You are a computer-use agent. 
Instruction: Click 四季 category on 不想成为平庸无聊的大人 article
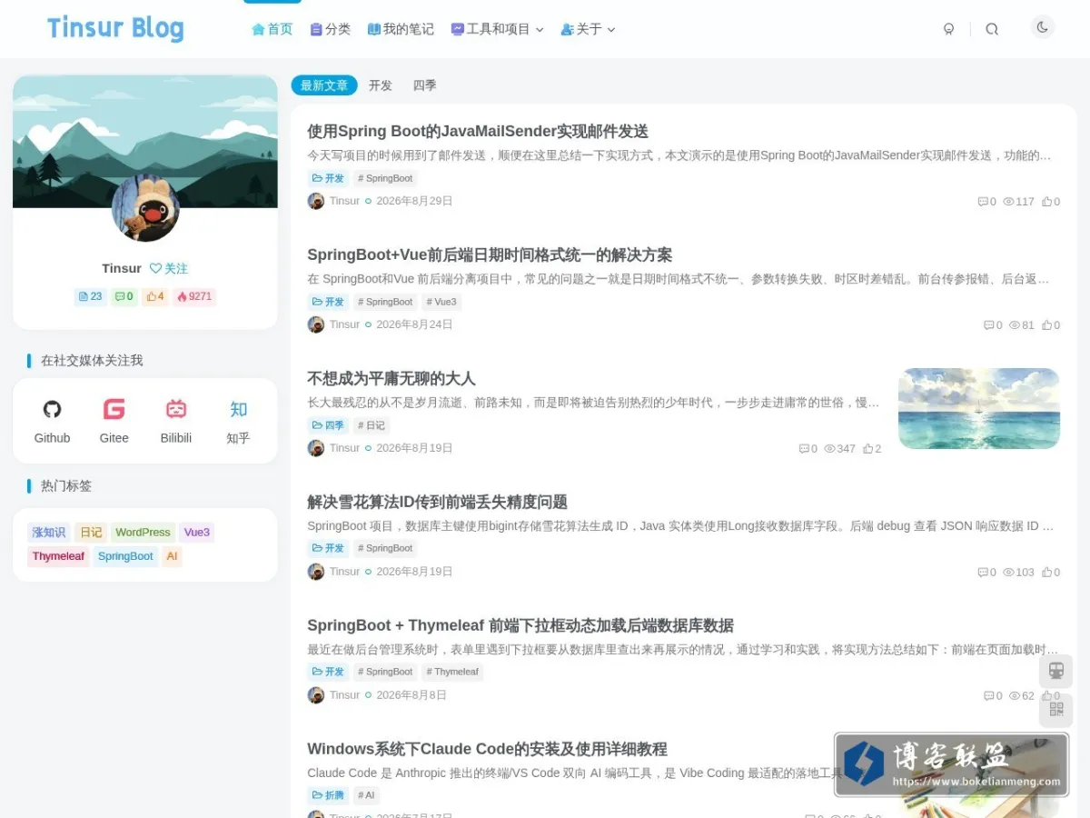pos(328,425)
